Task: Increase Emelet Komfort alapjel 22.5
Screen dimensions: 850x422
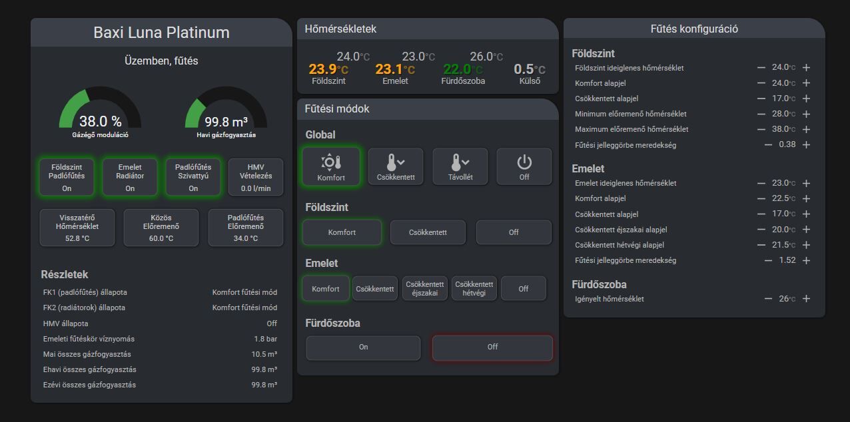Action: (806, 198)
